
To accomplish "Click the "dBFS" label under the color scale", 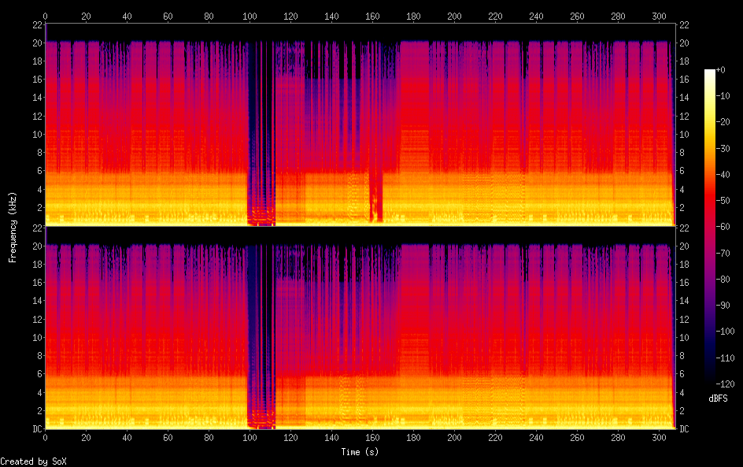I will (x=718, y=398).
